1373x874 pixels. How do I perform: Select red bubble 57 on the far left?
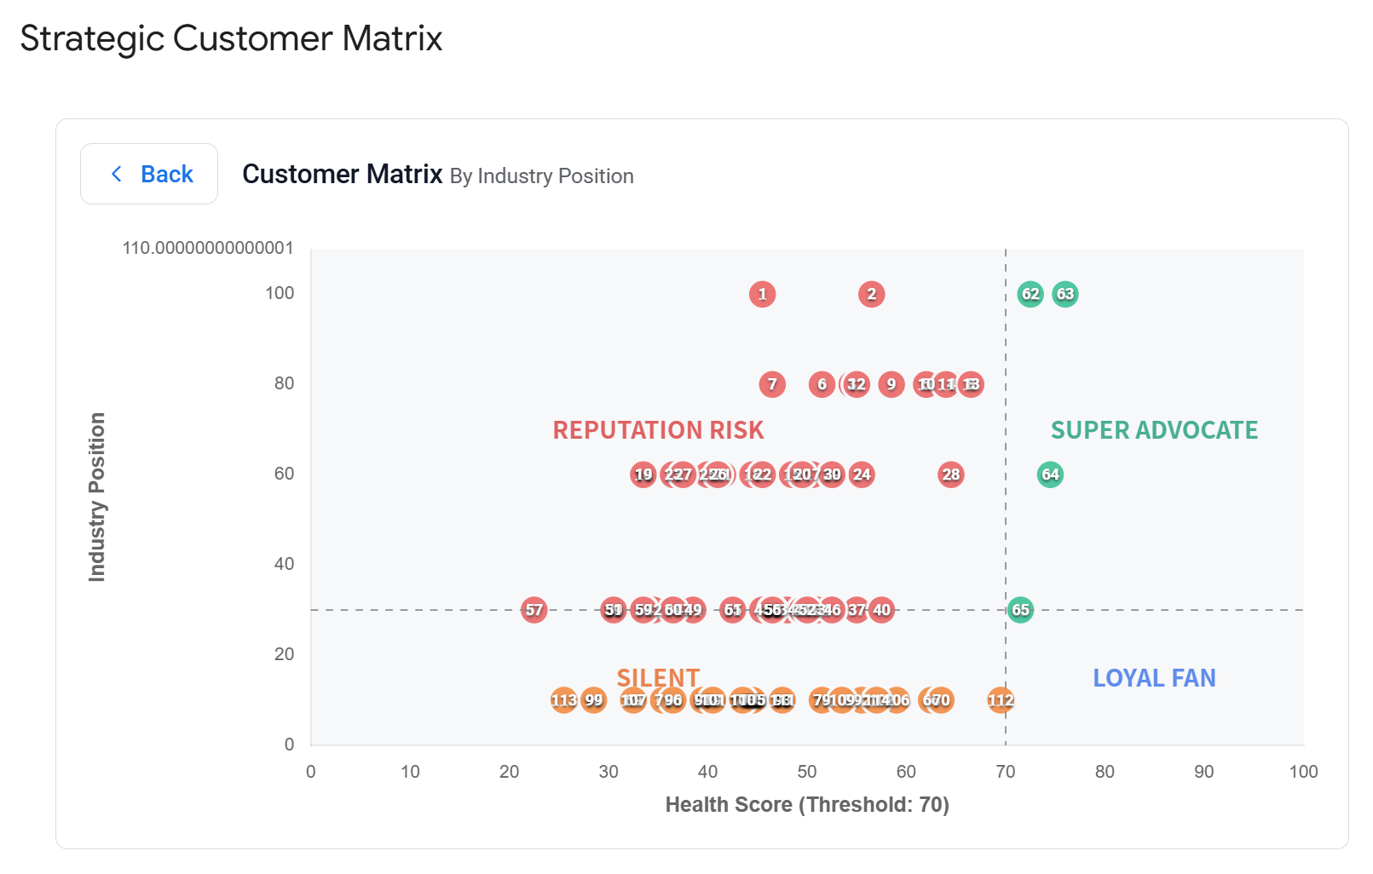pyautogui.click(x=534, y=610)
